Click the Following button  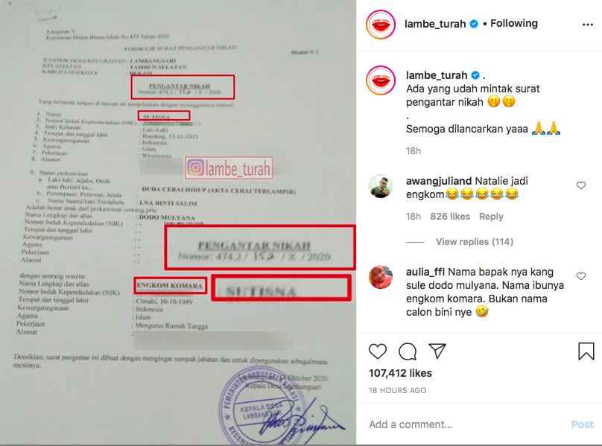point(513,23)
